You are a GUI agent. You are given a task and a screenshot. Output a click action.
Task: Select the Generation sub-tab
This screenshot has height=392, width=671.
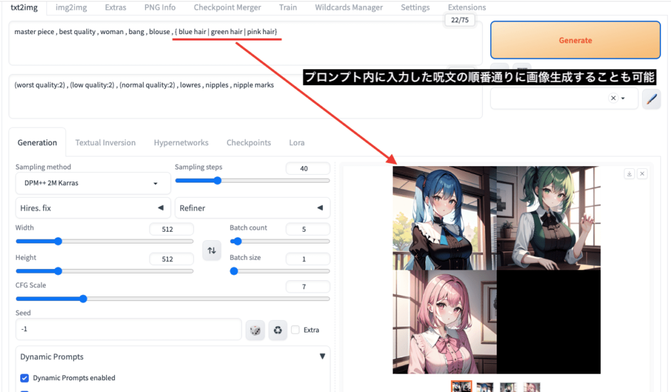tap(37, 143)
